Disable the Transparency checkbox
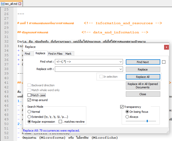 [122, 107]
